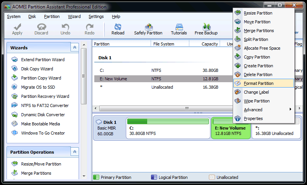Choose Merge Partitions in context menu
307x185 pixels.
pos(264,31)
